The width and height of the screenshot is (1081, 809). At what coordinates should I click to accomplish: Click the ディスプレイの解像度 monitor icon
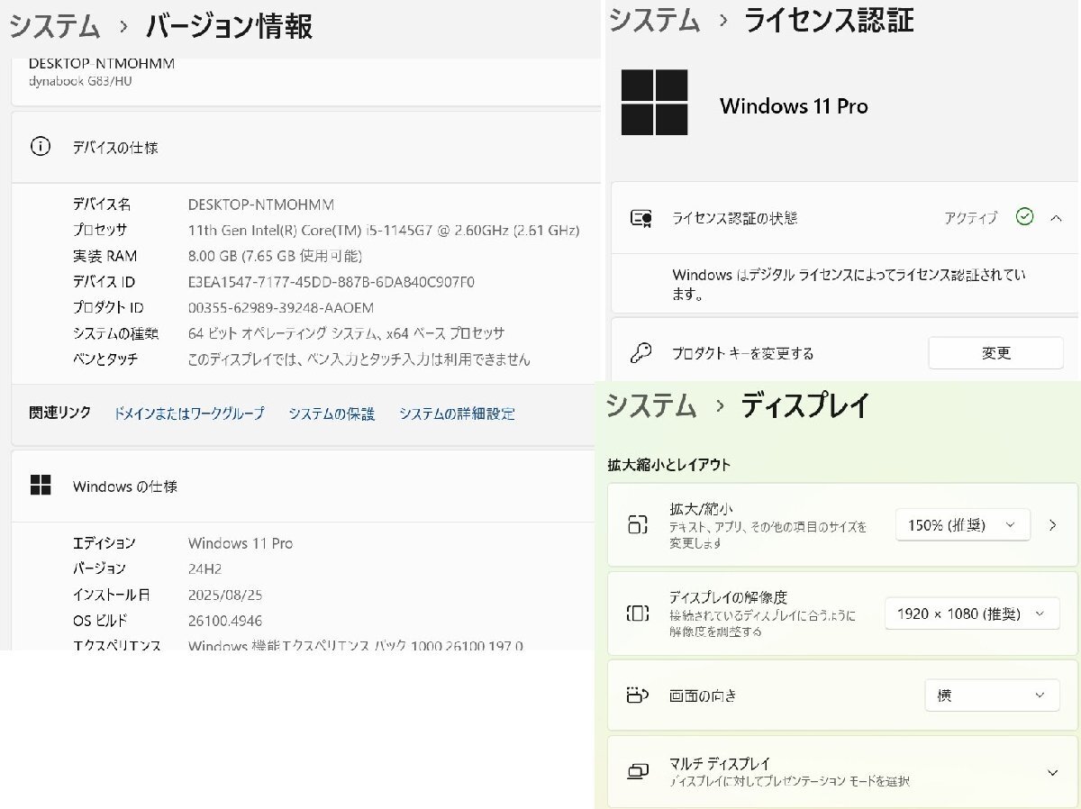[638, 613]
